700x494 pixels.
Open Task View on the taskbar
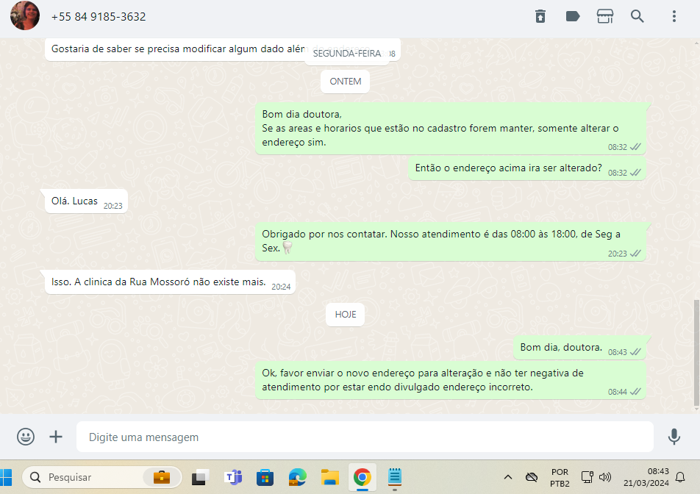(200, 478)
